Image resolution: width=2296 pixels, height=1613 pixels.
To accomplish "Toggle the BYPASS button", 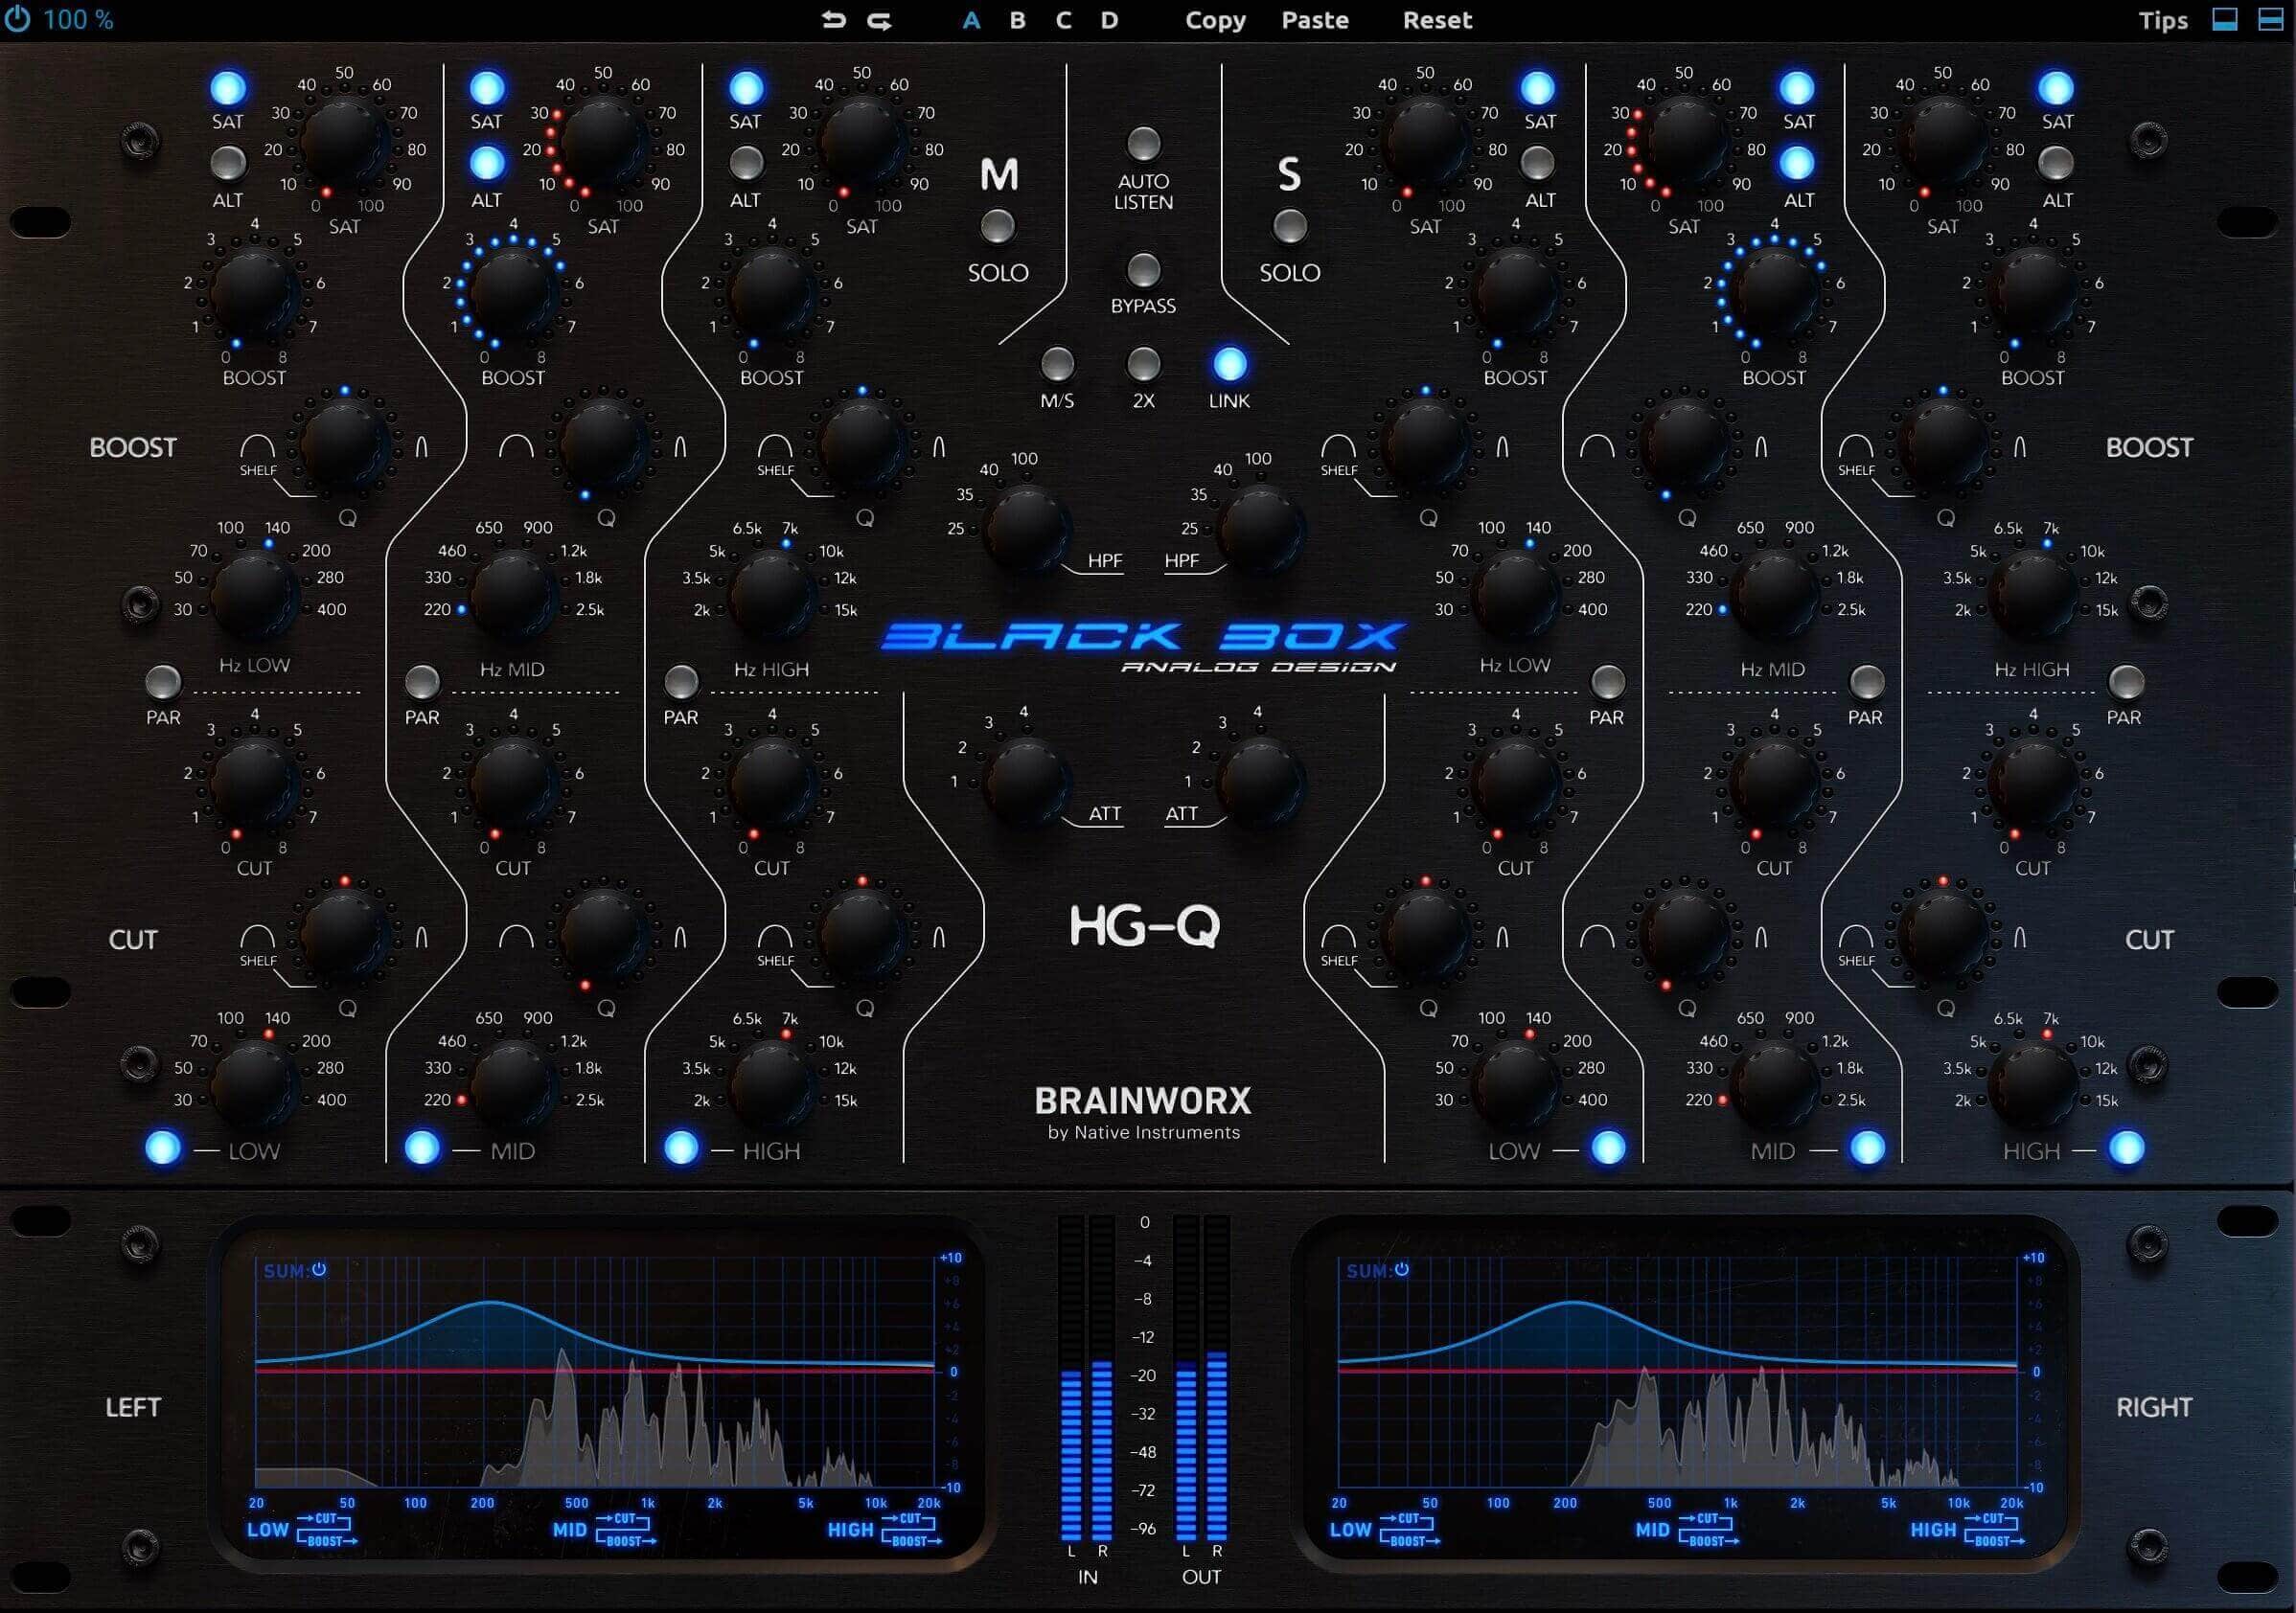I will (x=1143, y=270).
